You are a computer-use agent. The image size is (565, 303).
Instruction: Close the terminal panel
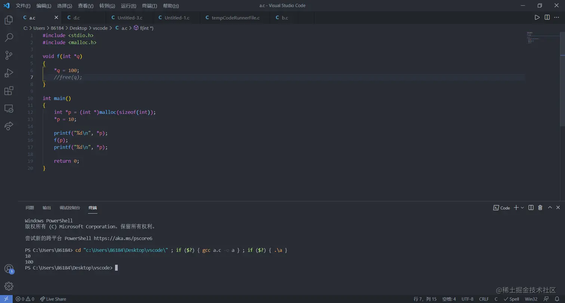558,208
